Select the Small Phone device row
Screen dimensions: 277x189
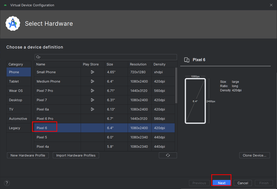104,72
